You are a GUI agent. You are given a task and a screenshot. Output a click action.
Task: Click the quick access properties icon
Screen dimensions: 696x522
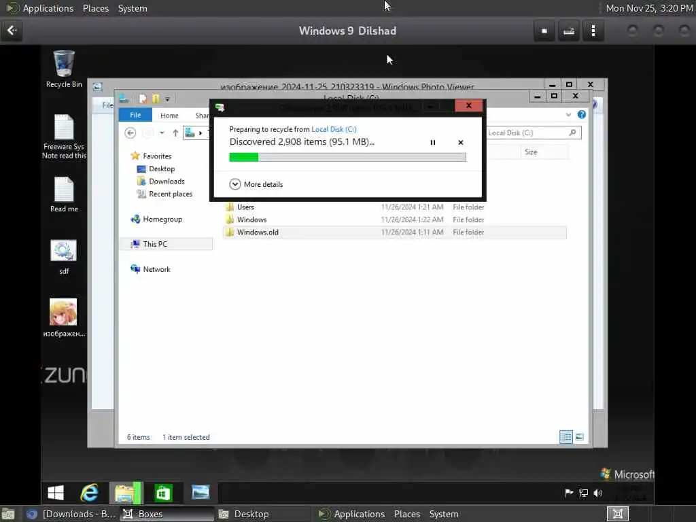click(x=143, y=99)
